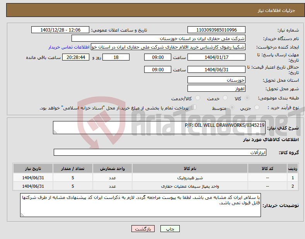Click the need date in شیر هیدرولیک row

click(33, 178)
